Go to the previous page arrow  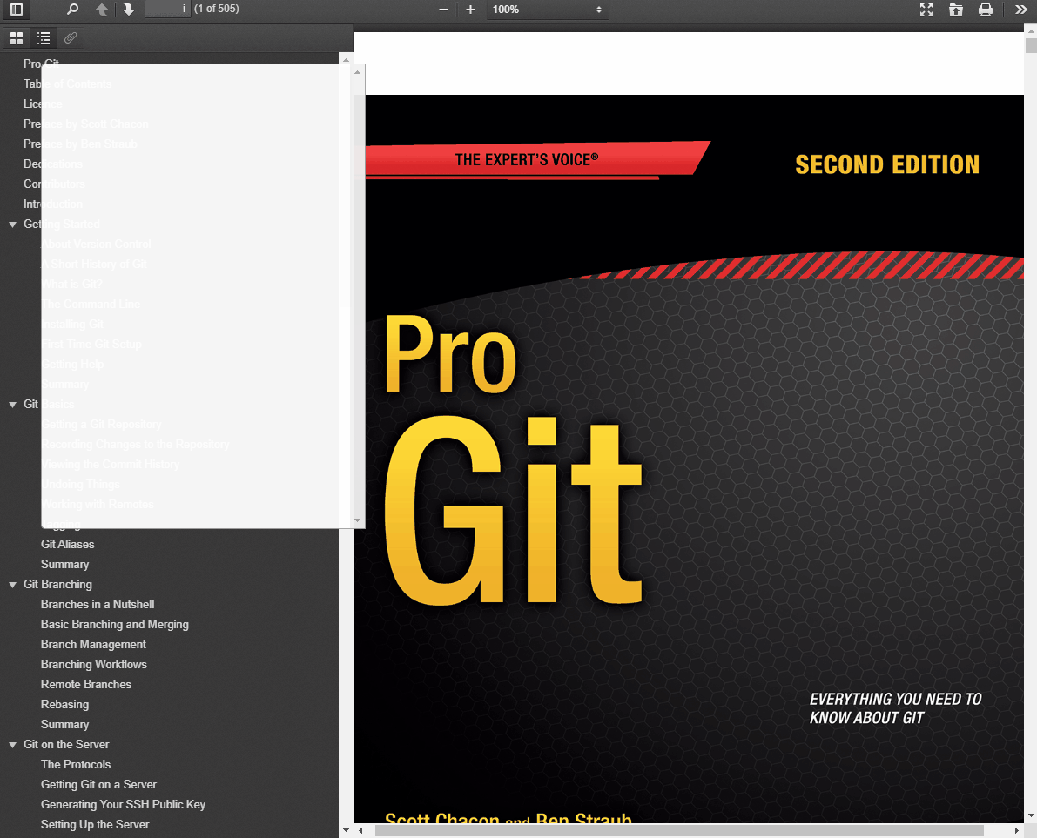coord(102,10)
